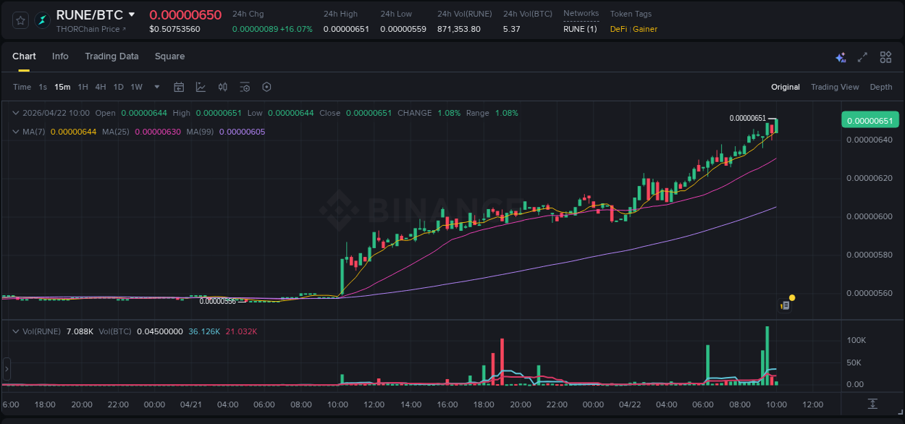Viewport: 905px width, 424px height.
Task: Switch chart mode to Trading View
Action: pyautogui.click(x=834, y=87)
